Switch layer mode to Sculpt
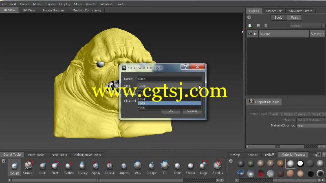This screenshot has height=183, width=326. tap(279, 17)
